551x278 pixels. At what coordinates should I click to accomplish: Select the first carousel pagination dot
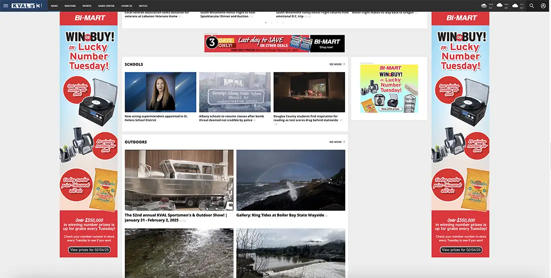pos(265,22)
